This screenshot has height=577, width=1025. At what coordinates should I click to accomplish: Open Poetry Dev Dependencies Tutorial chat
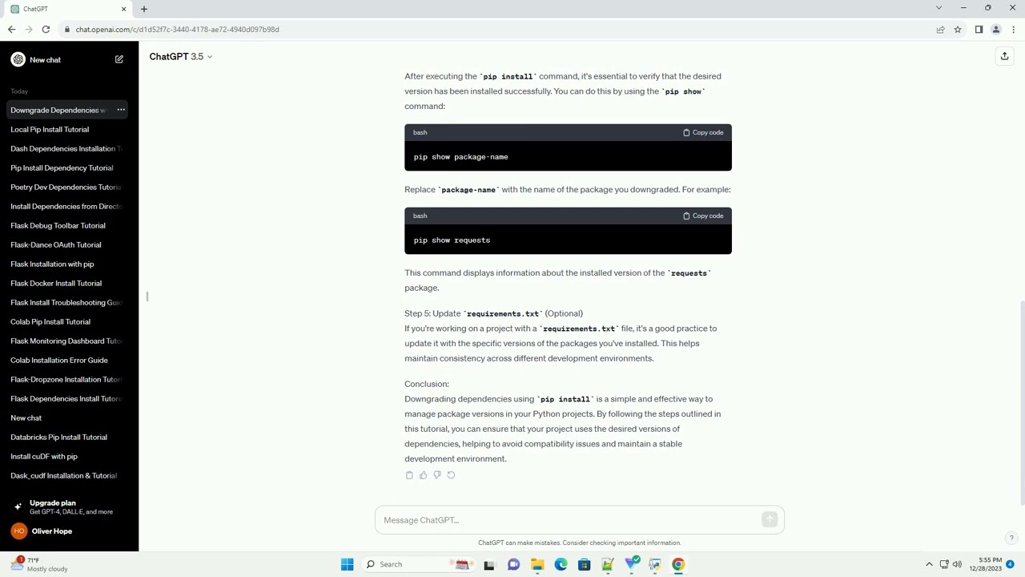click(x=69, y=187)
